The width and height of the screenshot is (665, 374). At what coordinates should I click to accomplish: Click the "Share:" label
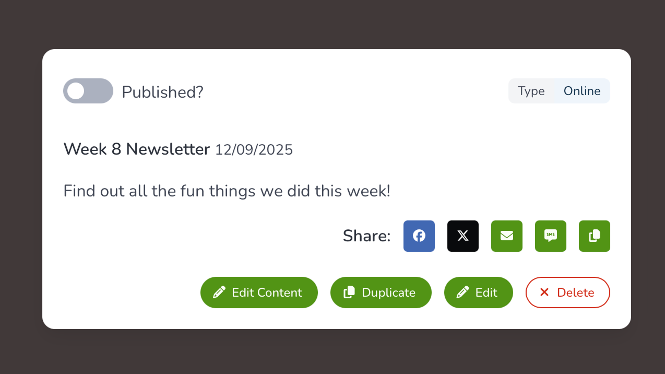(x=366, y=236)
